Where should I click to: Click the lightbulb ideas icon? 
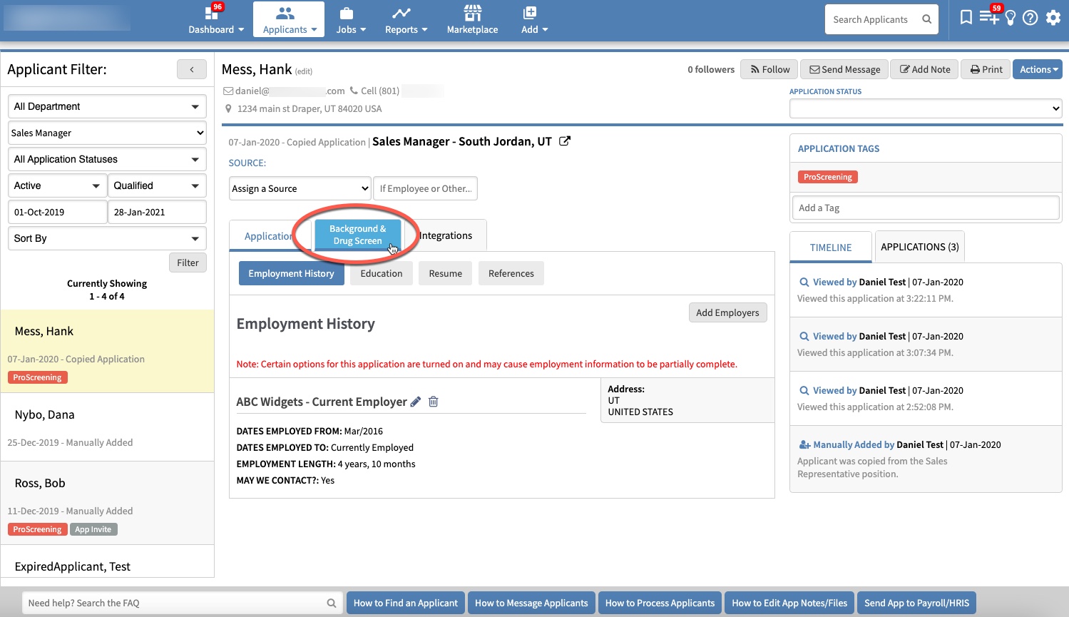click(x=1011, y=19)
